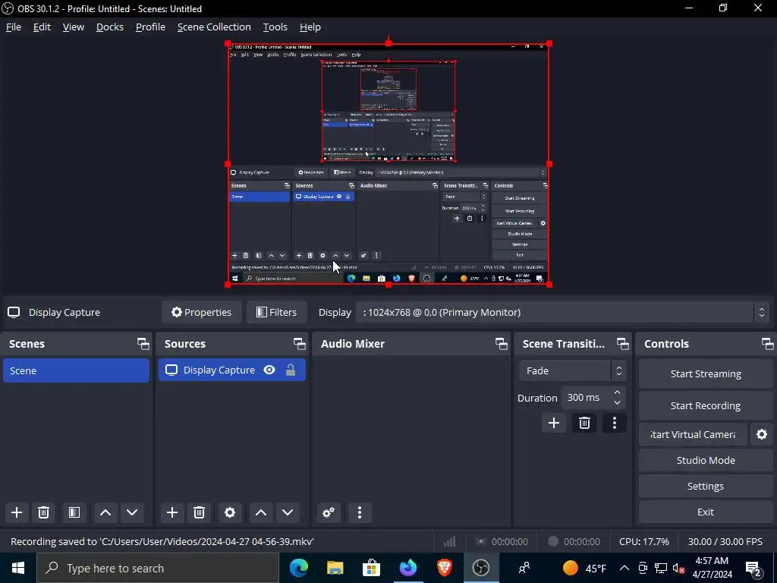Click Start Streaming
777x583 pixels.
click(x=706, y=373)
